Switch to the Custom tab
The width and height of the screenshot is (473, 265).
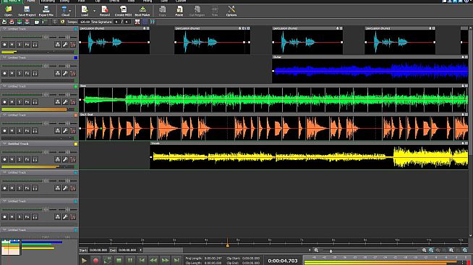coord(181,1)
